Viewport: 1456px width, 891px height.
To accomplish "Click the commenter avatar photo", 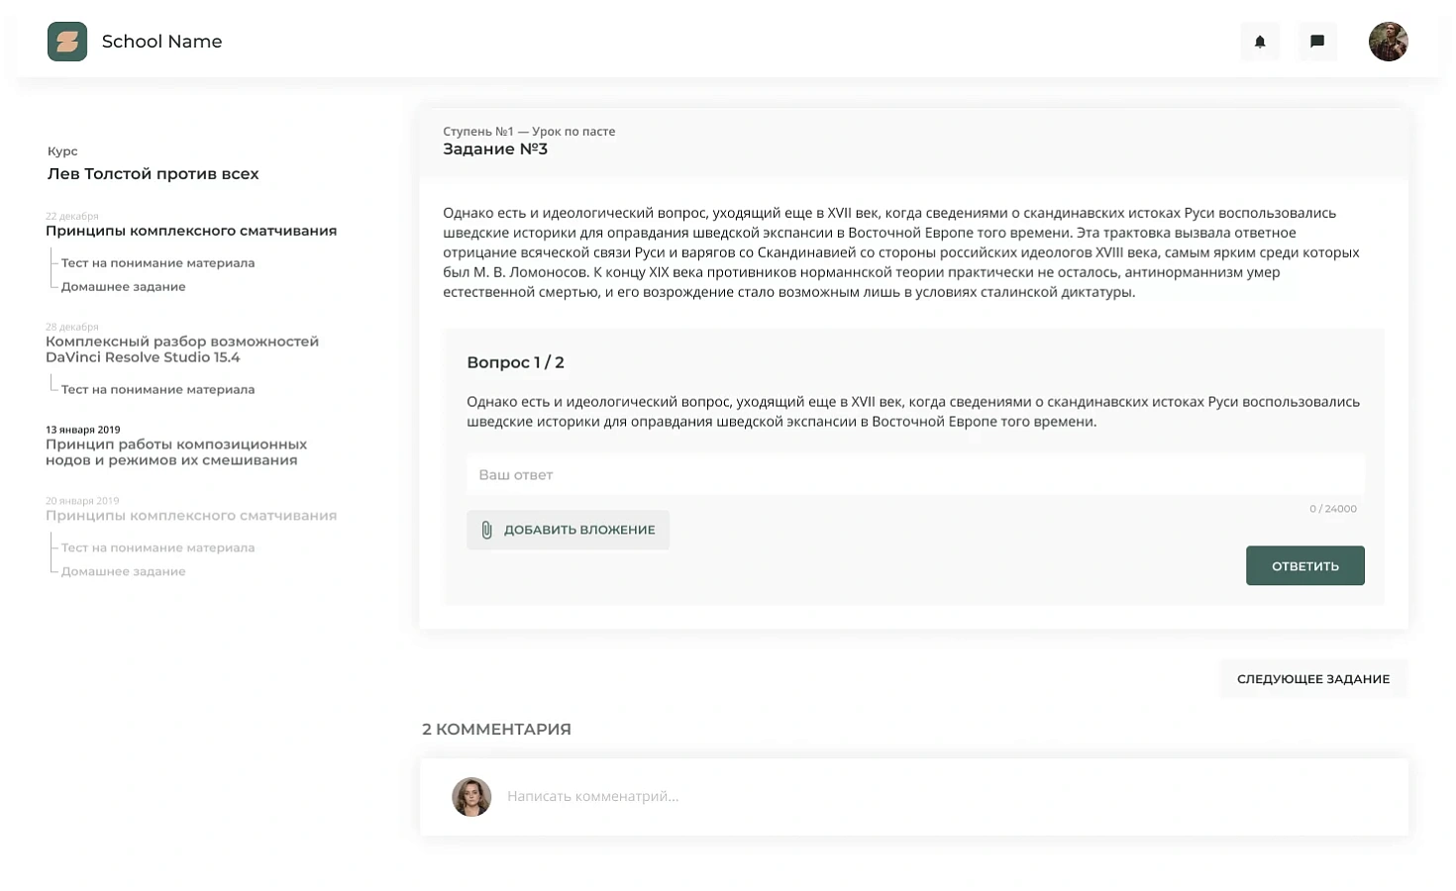I will [471, 796].
